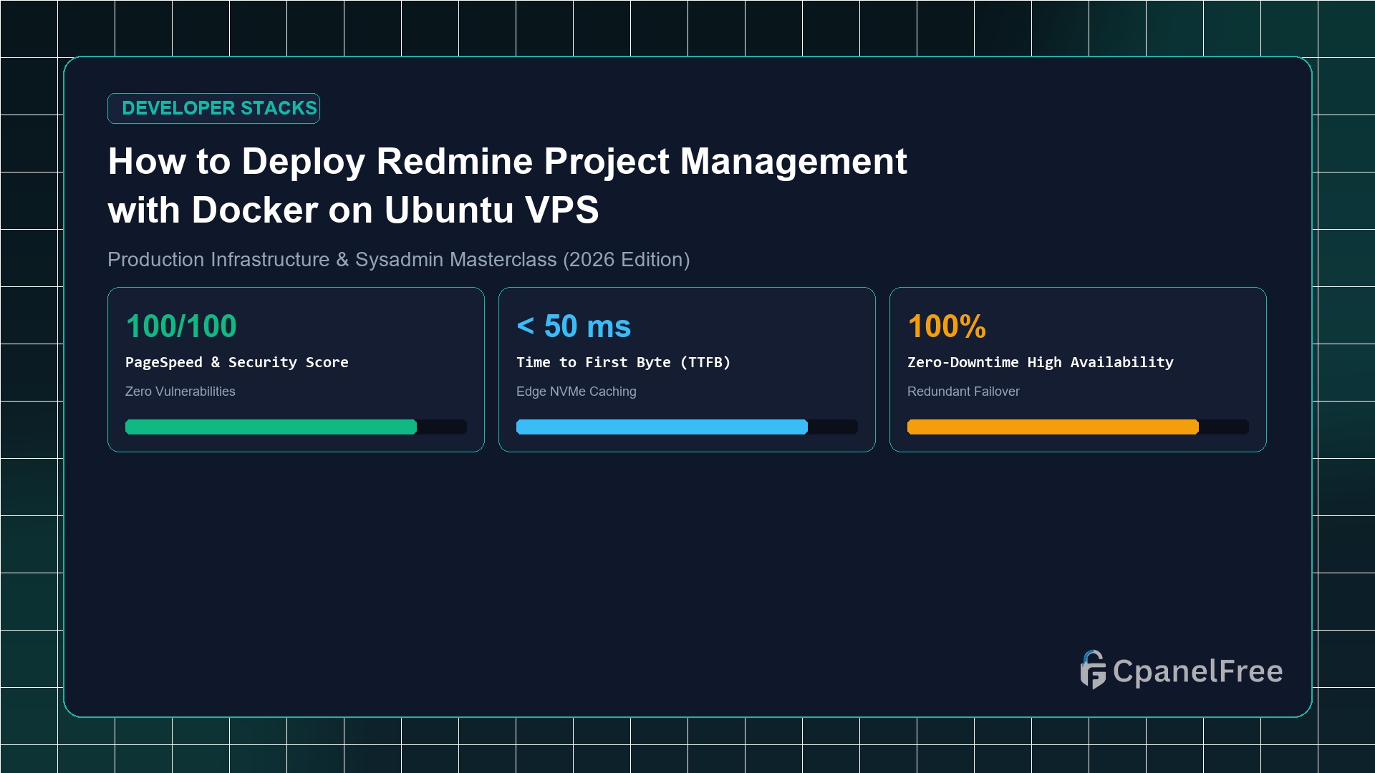Click the CpanelFree padlock logo icon
Screen dimensions: 1375x773
pyautogui.click(x=1093, y=670)
